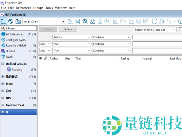This screenshot has width=182, height=137.
Task: Click the Insert Citation quote icon
Action: pos(131,22)
